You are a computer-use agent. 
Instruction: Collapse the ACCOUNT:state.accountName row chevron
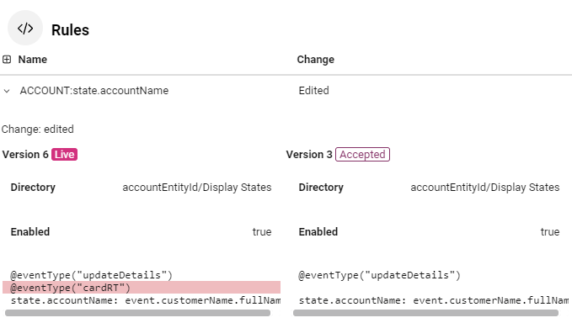tap(7, 91)
